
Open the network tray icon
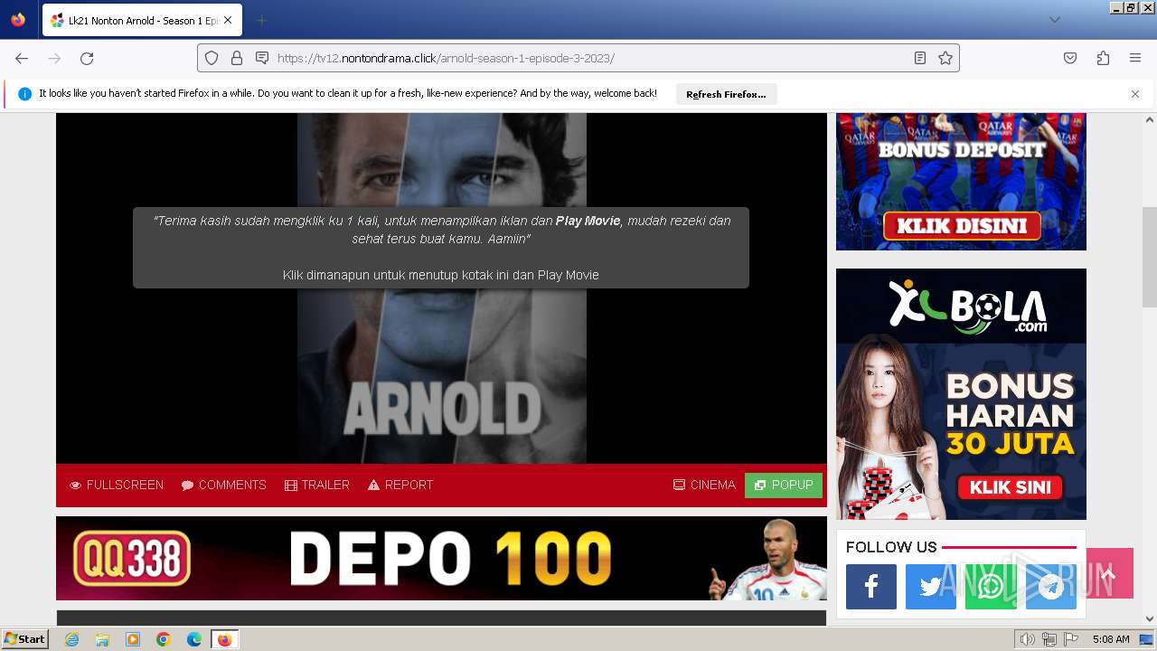coord(1049,639)
